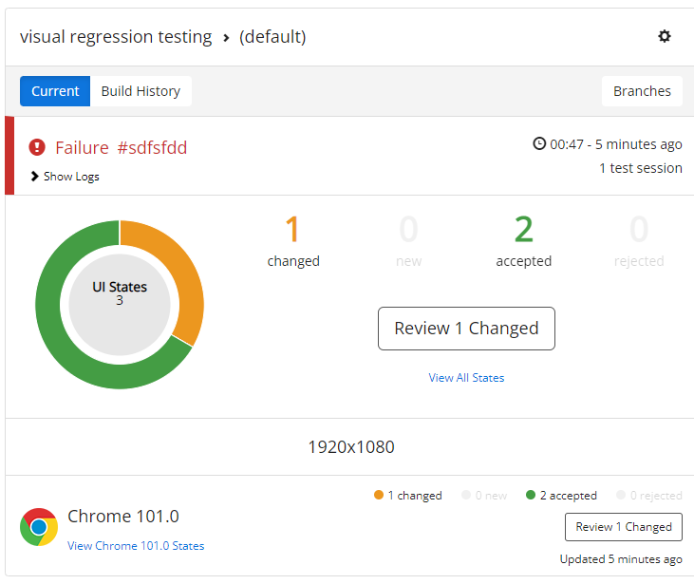Click the Chrome browser logo

[39, 527]
